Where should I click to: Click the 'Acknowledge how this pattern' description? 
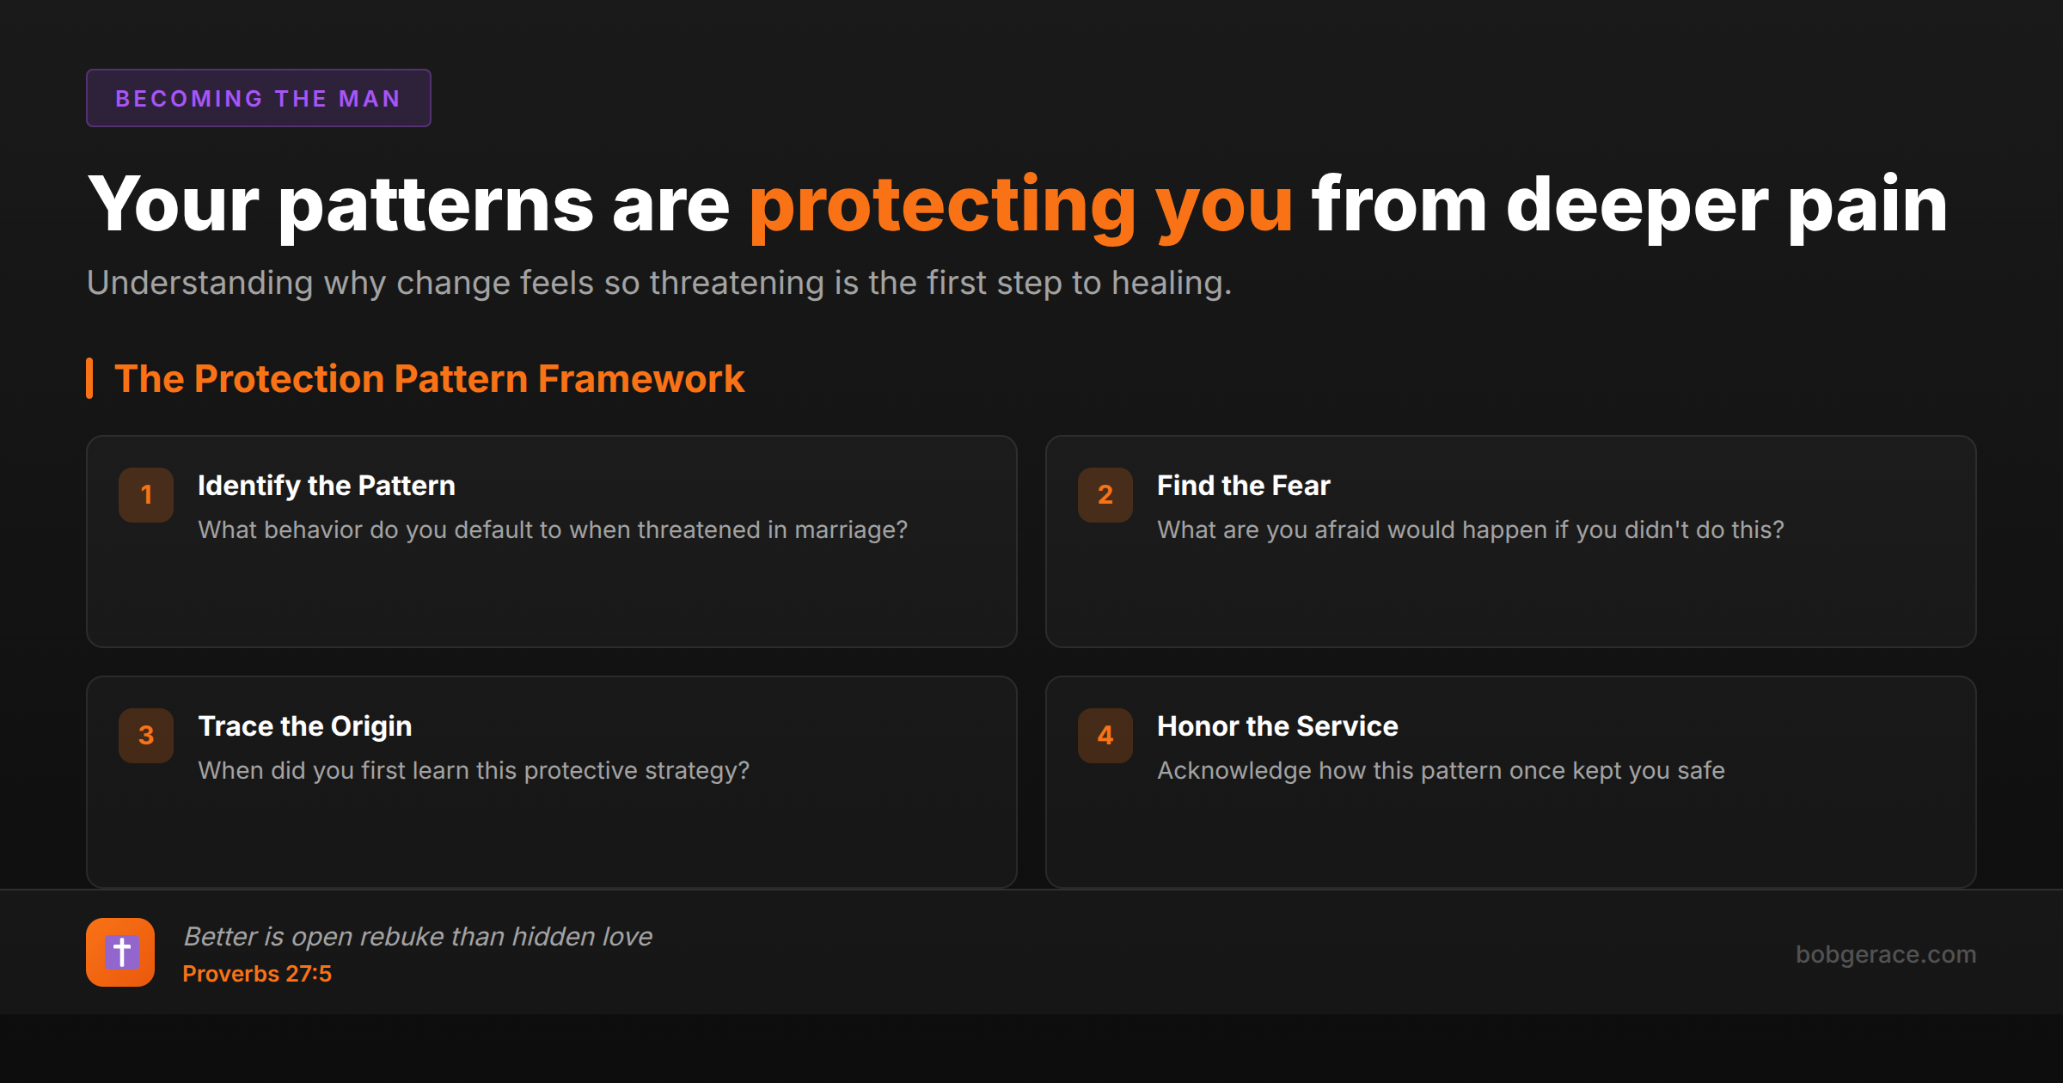(x=1441, y=770)
